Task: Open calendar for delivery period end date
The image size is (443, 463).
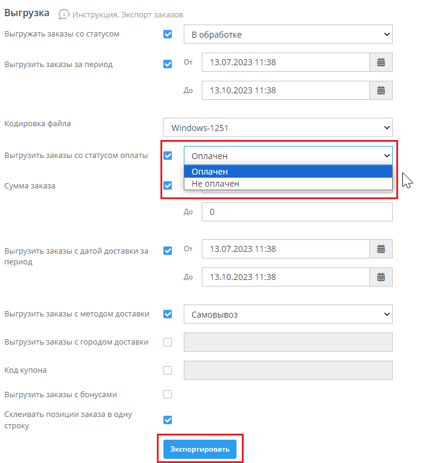Action: 381,277
